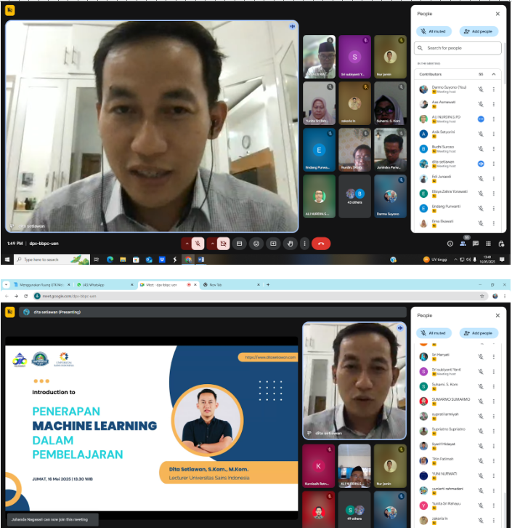Click the raise hand icon
The height and width of the screenshot is (528, 512).
[289, 244]
